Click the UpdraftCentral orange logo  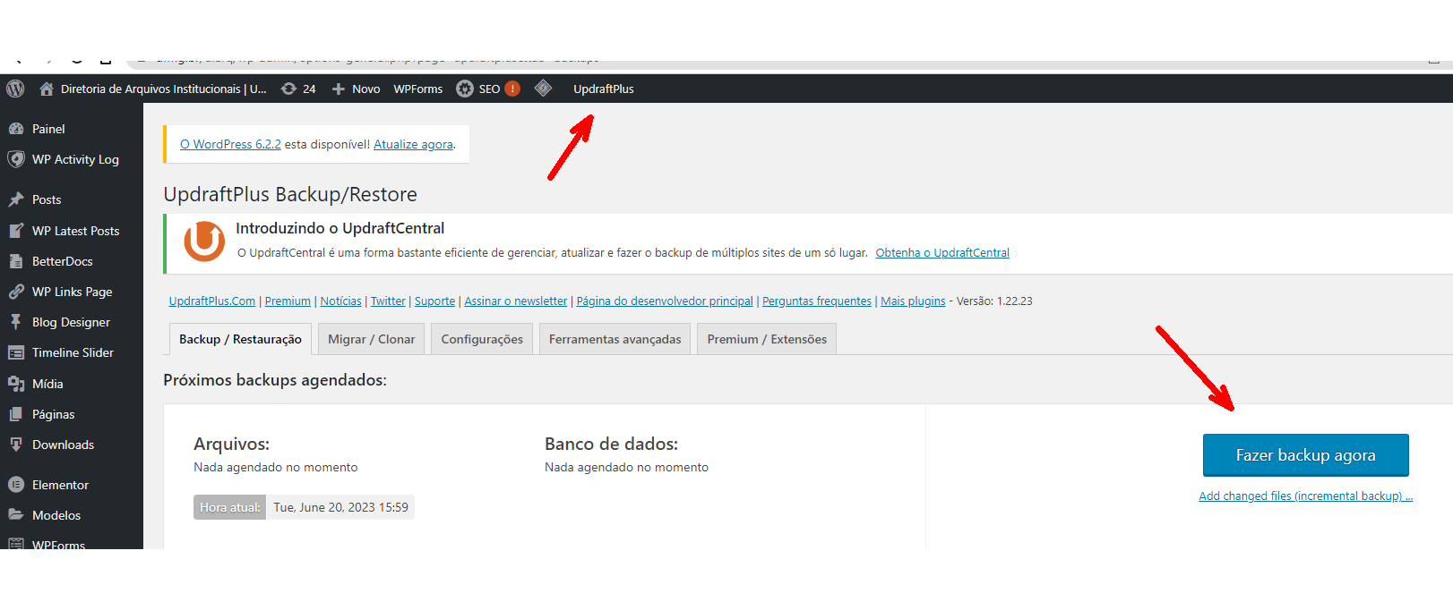(204, 241)
